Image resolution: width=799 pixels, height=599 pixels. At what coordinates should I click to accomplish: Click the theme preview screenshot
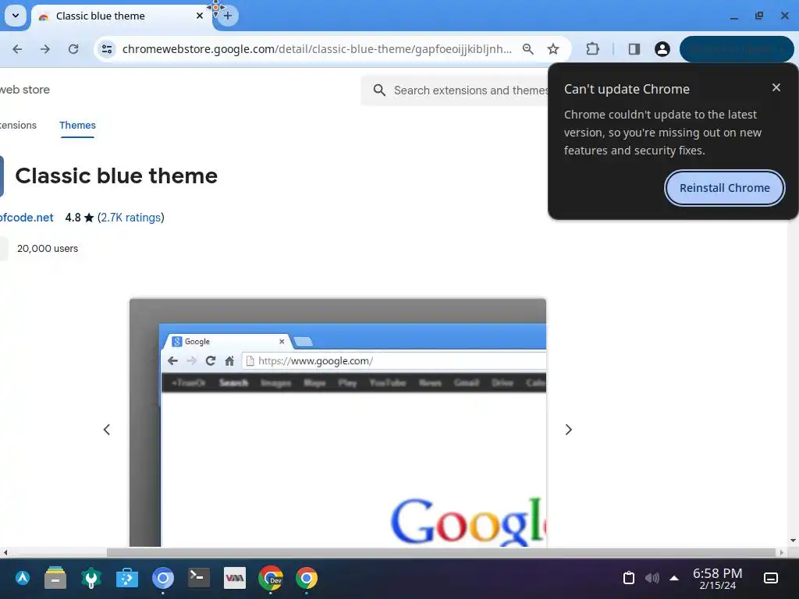click(x=338, y=423)
